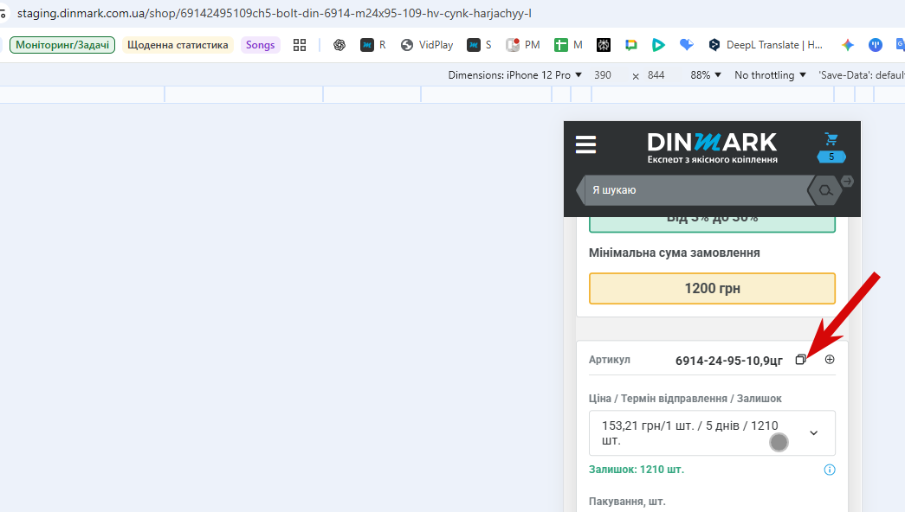This screenshot has width=905, height=512.
Task: Open the hamburger menu on Dinmark site
Action: 585,144
